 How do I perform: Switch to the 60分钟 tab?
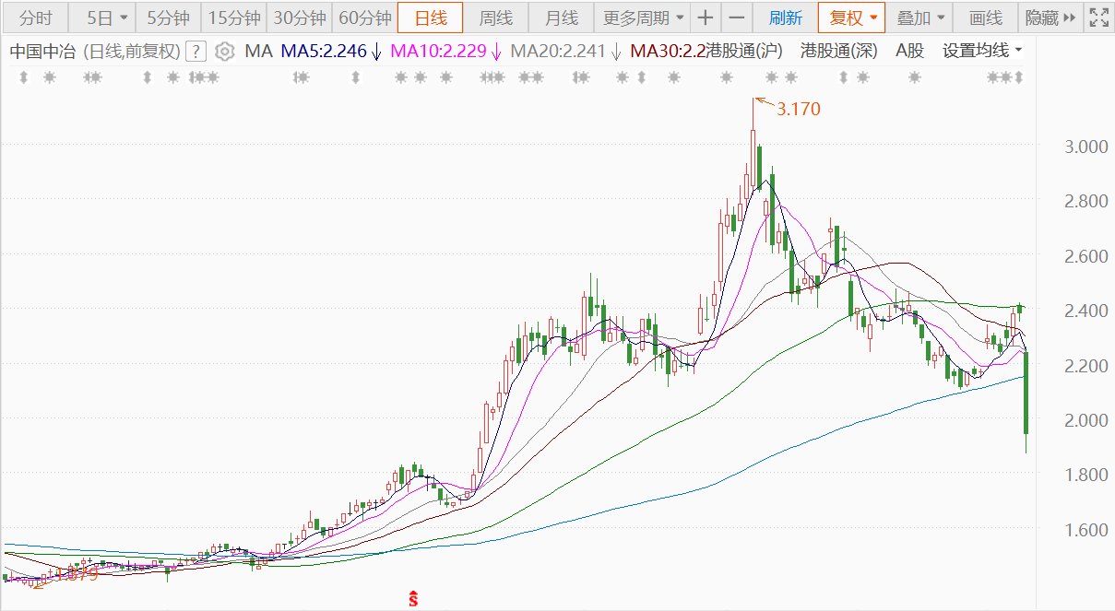(x=365, y=18)
